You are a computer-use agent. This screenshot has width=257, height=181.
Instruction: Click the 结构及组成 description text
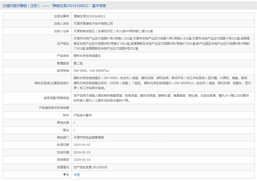tap(162, 83)
